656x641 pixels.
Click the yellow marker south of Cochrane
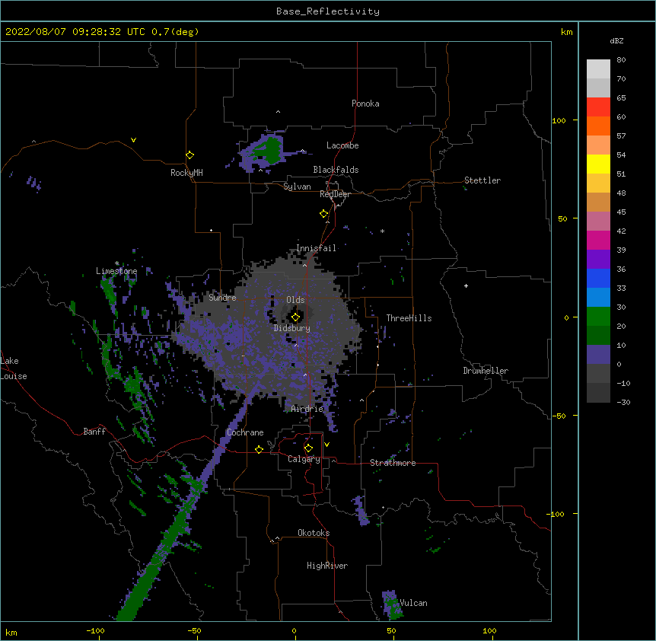pyautogui.click(x=259, y=449)
